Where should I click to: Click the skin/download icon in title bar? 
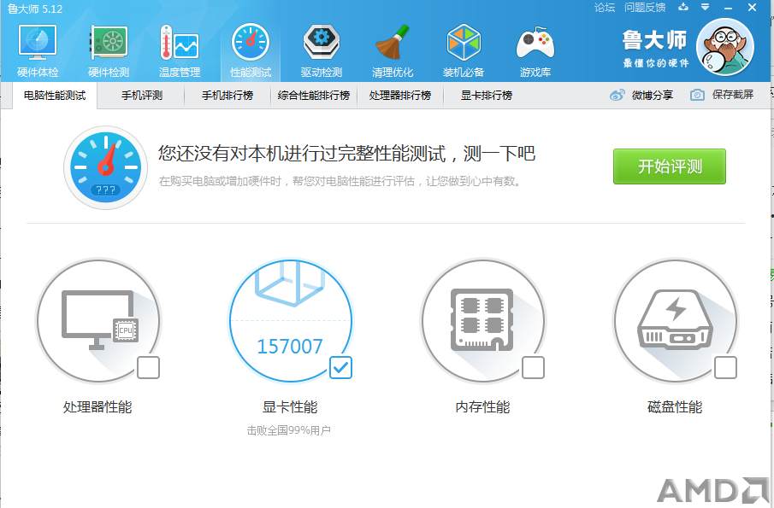click(683, 7)
